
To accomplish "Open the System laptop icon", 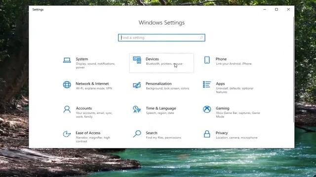I will click(67, 60).
